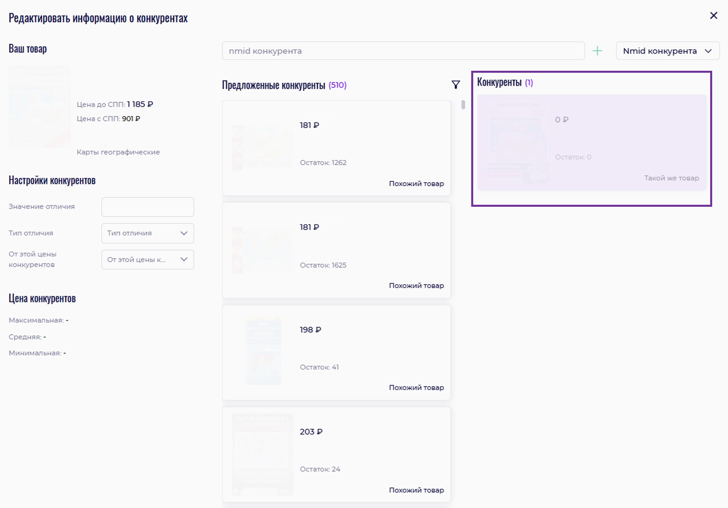Image resolution: width=728 pixels, height=508 pixels.
Task: Select the first 181 ₽ suggested competitor thumbnail
Action: [x=262, y=148]
